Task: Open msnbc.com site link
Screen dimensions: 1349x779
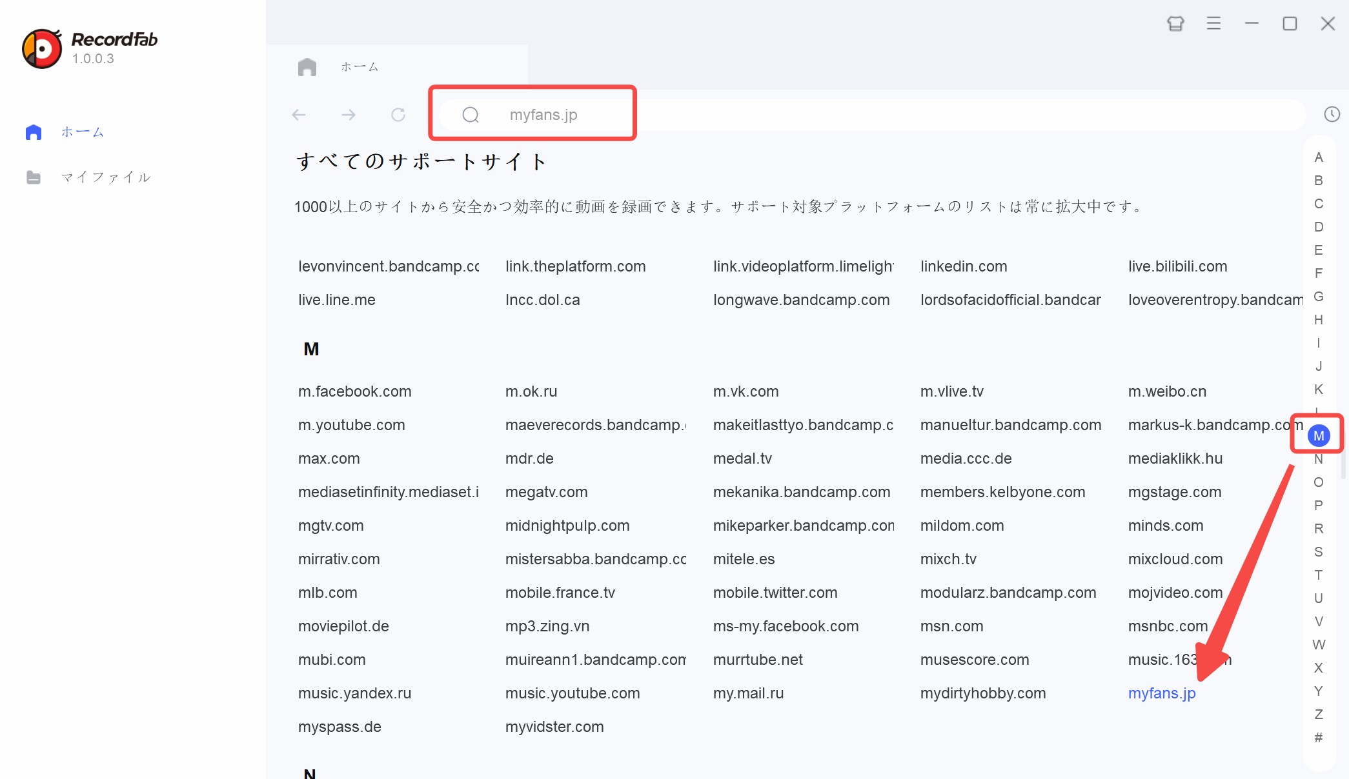Action: tap(1168, 626)
